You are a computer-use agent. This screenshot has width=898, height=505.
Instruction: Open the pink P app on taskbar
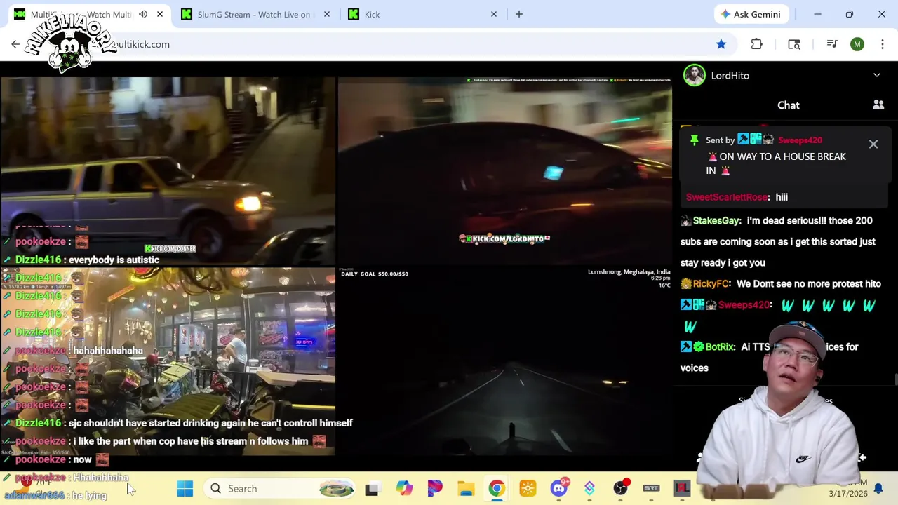pos(435,488)
